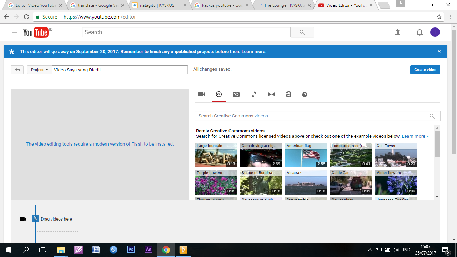Viewport: 457px width, 257px height.
Task: Click the back arrow button beside Project
Action: click(17, 70)
